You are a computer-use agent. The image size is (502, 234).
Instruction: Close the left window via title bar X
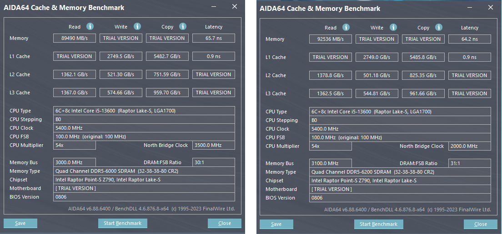click(235, 6)
